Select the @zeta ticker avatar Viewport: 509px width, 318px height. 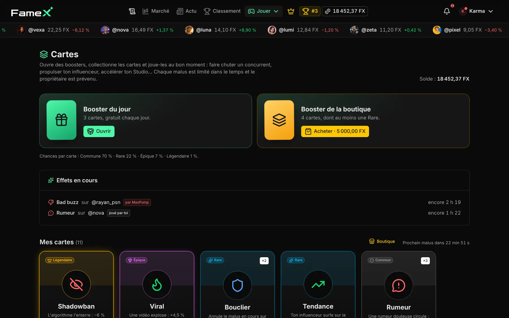tap(354, 30)
